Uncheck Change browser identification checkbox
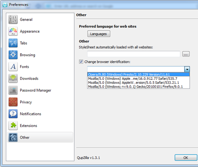Image resolution: width=198 pixels, height=167 pixels. pos(81,61)
